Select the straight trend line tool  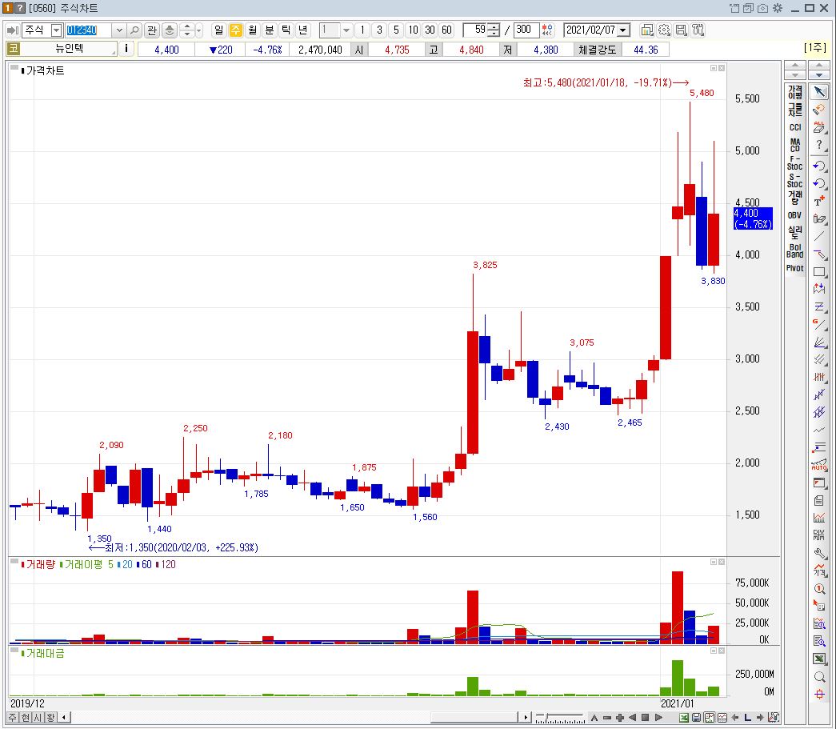[819, 236]
